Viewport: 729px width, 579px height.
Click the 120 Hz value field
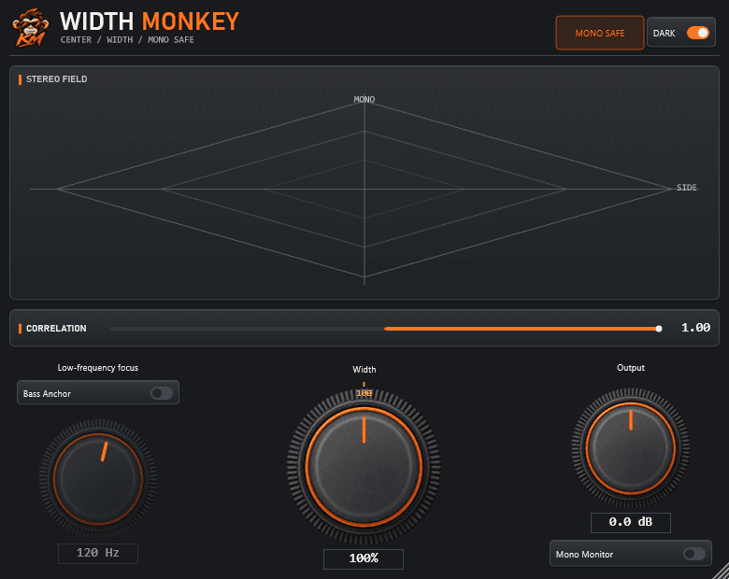point(98,553)
